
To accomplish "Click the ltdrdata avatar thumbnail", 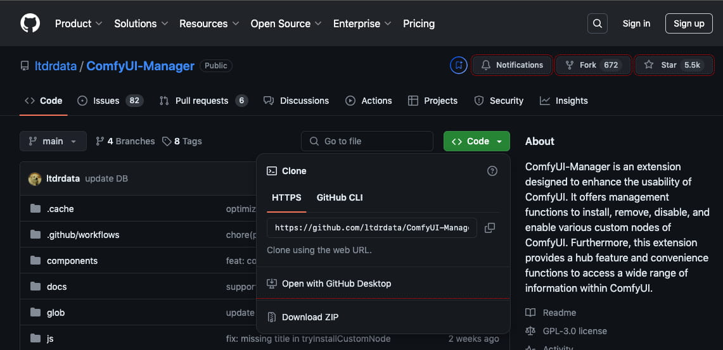I will [x=35, y=178].
